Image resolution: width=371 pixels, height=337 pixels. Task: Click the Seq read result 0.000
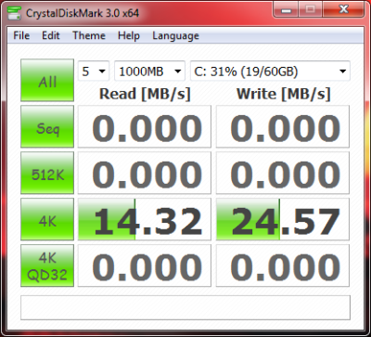(145, 126)
